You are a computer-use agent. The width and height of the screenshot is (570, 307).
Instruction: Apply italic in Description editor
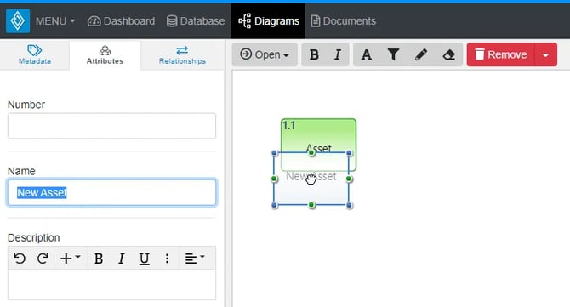click(x=122, y=259)
